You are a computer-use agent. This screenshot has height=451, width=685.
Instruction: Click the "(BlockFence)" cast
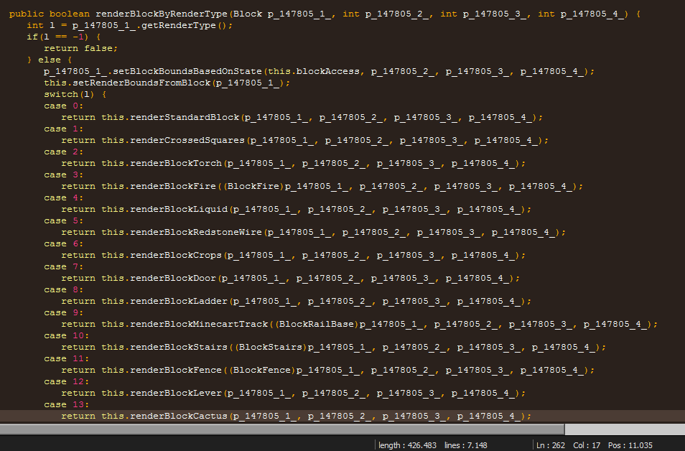pos(262,370)
